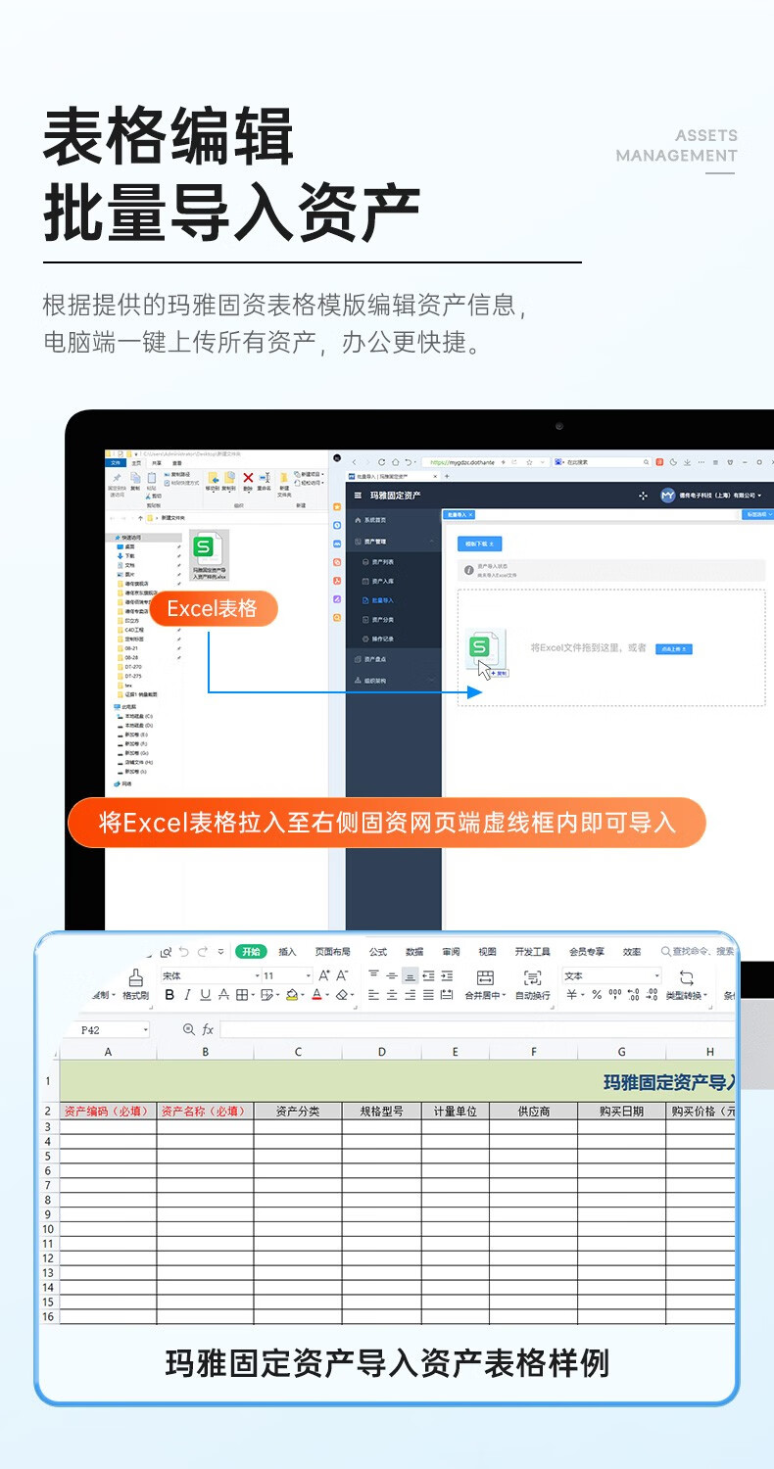Select column header C in spreadsheet
Viewport: 774px width, 1469px height.
click(x=298, y=1052)
